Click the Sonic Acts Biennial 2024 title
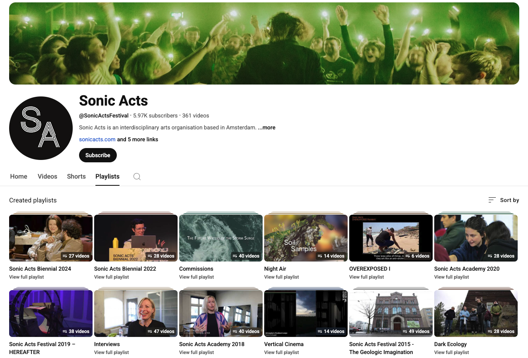 pyautogui.click(x=40, y=269)
